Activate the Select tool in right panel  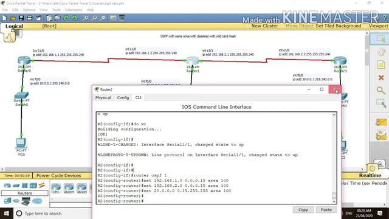pyautogui.click(x=381, y=39)
